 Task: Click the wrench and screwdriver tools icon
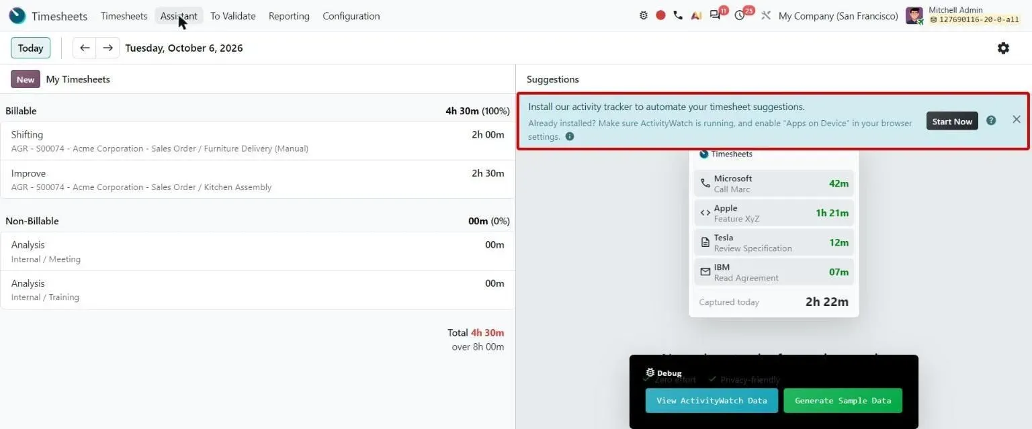(x=766, y=15)
